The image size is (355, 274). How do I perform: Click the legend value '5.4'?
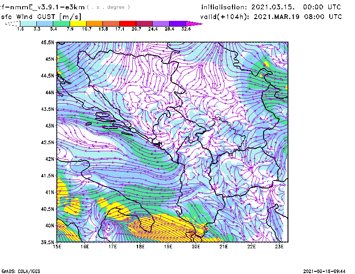point(53,29)
